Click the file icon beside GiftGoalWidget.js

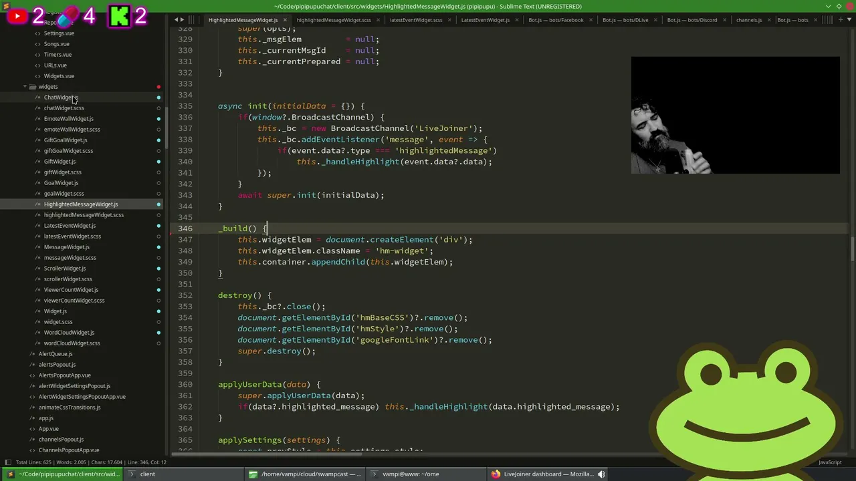[38, 140]
